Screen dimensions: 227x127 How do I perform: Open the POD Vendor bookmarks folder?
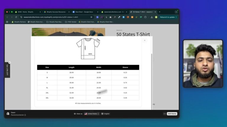70,22
